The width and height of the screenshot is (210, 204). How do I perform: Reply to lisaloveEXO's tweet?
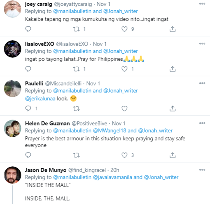point(28,69)
